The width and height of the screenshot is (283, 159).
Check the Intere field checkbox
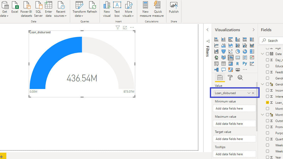tap(268, 97)
